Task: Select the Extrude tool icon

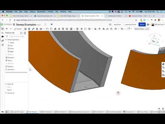Action: point(25,29)
